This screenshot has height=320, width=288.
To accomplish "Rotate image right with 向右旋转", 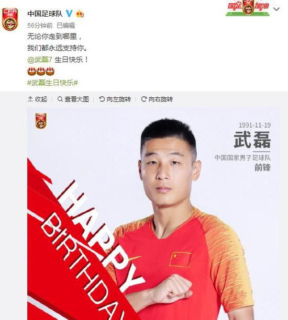I will pos(157,99).
